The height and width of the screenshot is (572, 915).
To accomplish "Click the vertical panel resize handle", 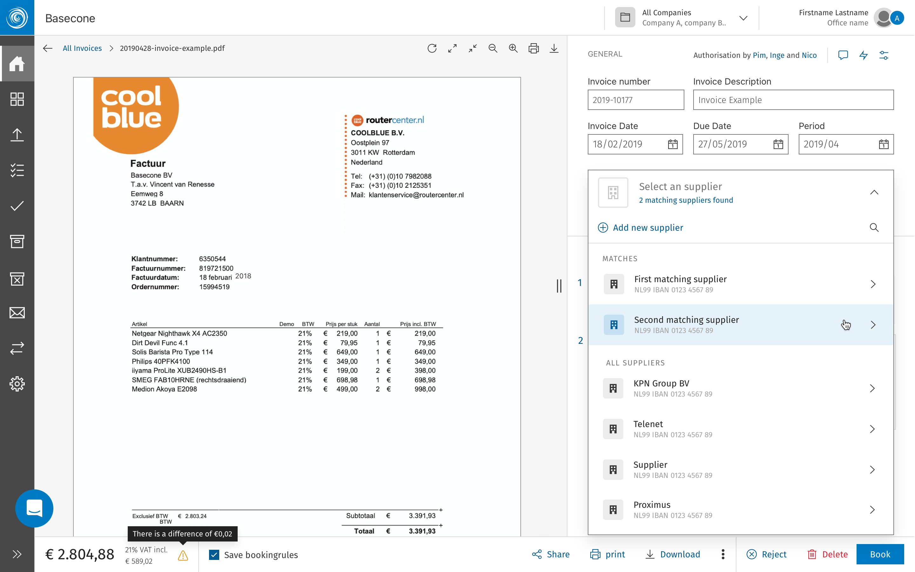I will click(559, 286).
